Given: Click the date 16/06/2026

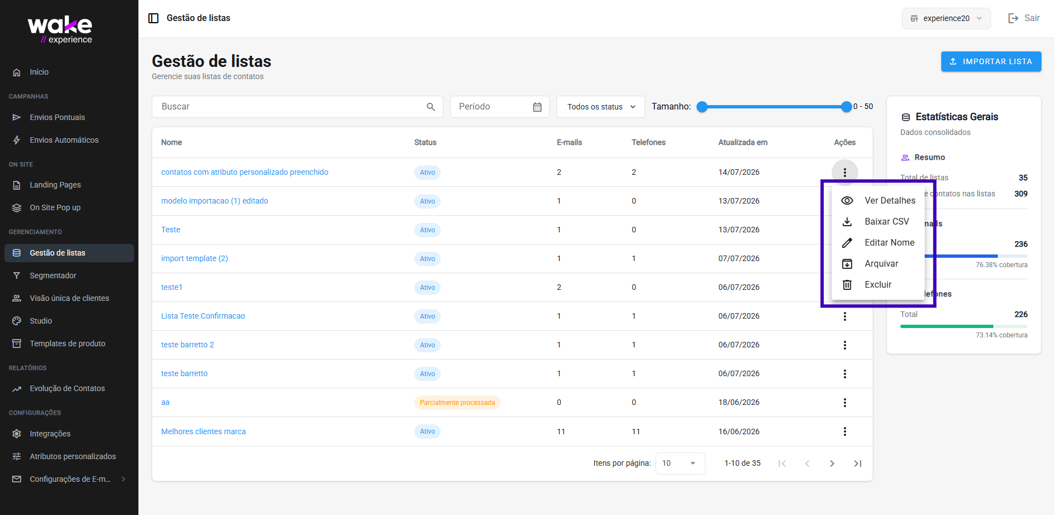Looking at the screenshot, I should click(x=739, y=431).
